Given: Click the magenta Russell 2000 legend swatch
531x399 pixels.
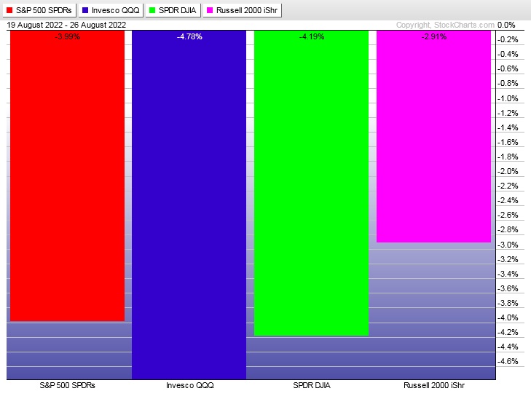Looking at the screenshot, I should (210, 10).
